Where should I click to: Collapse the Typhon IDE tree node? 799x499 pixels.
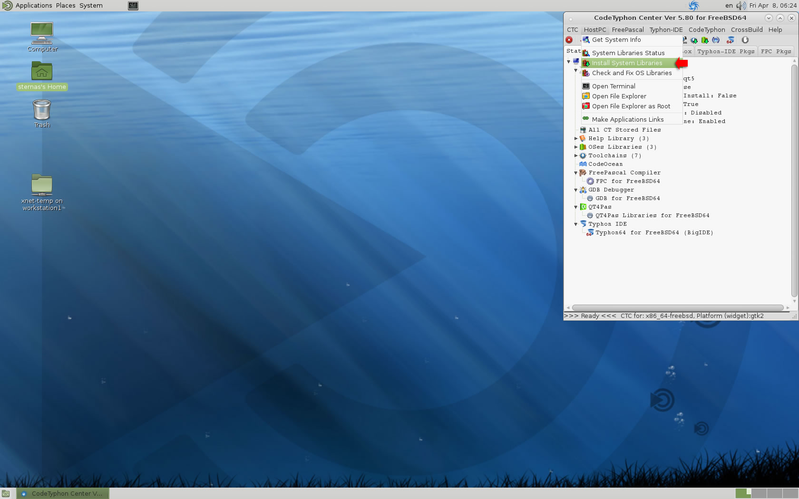[576, 224]
